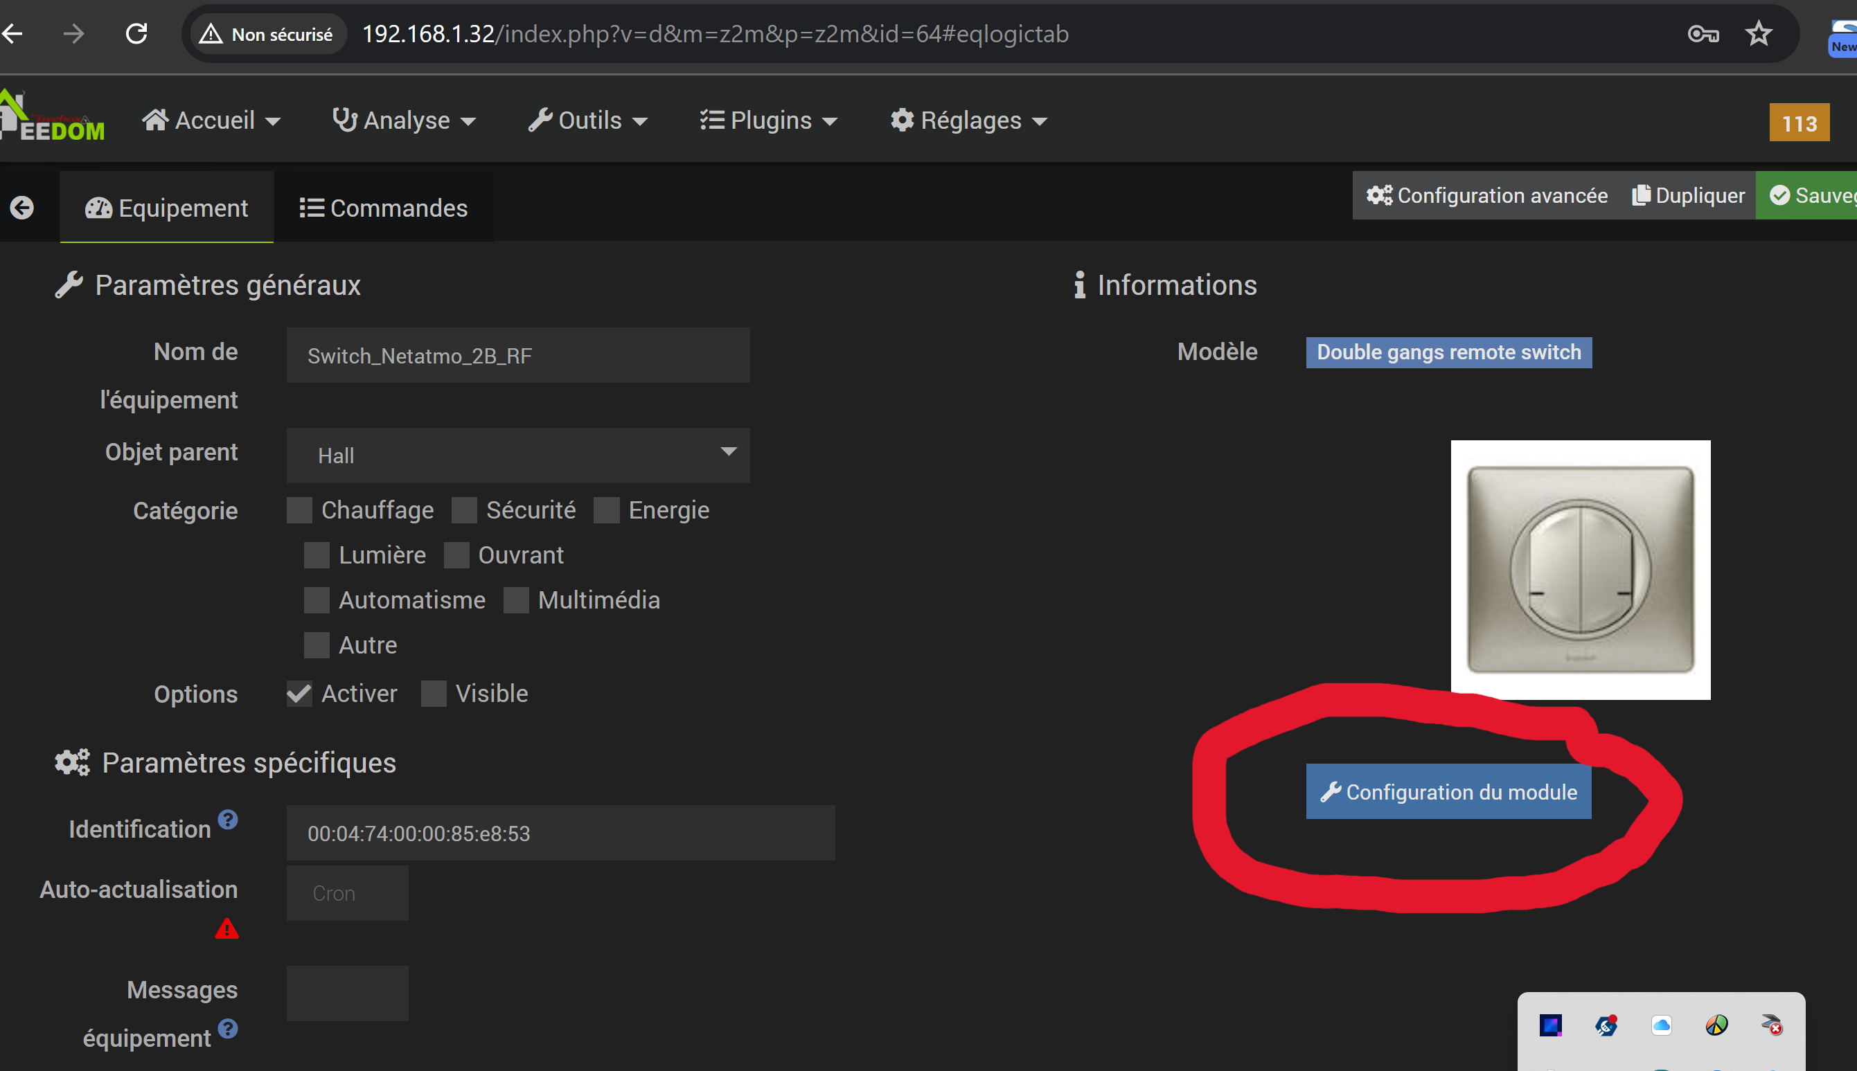The image size is (1857, 1071).
Task: Go back with the circled arrow icon
Action: (22, 208)
